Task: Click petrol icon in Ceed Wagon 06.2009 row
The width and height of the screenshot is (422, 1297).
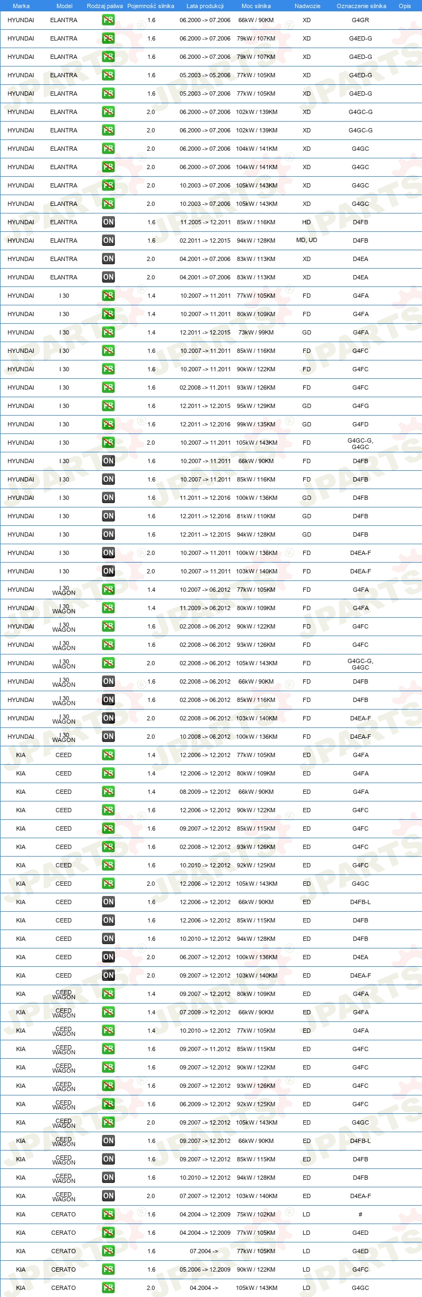Action: pos(108,1104)
